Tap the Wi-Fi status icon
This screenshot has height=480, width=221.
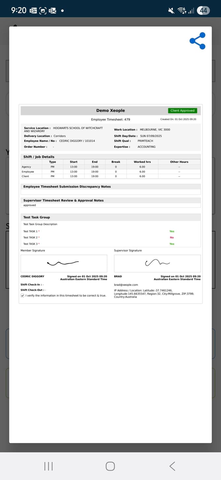tap(182, 11)
